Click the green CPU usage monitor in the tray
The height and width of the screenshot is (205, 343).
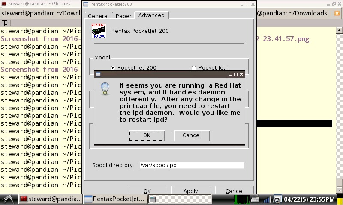click(241, 199)
